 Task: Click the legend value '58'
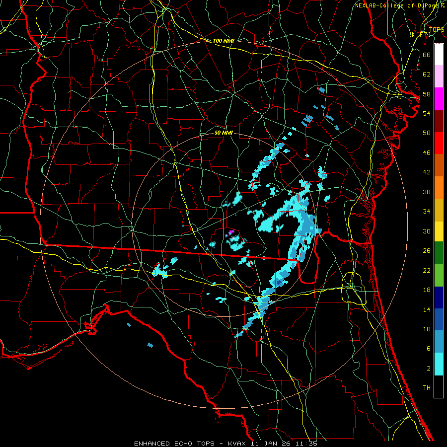tap(427, 94)
